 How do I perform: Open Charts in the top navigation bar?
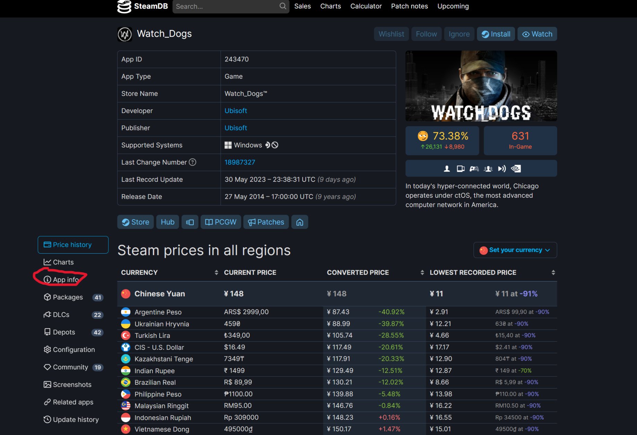(x=331, y=6)
